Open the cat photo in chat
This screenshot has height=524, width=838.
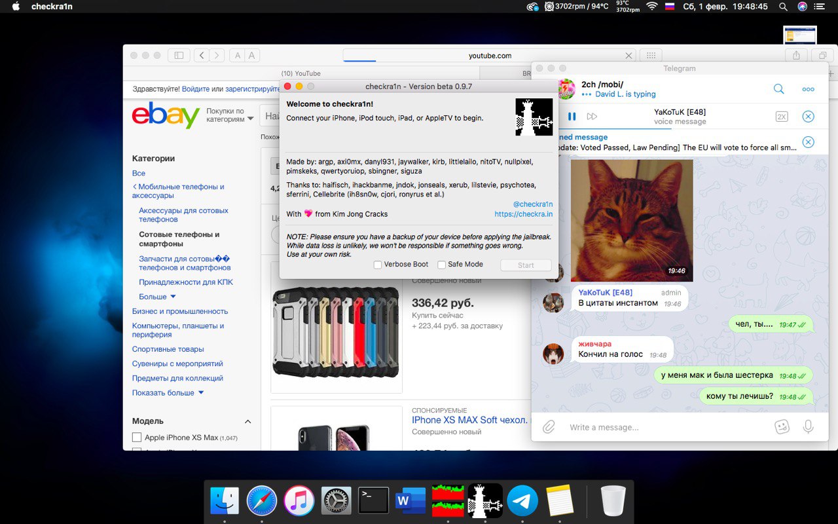tap(632, 220)
